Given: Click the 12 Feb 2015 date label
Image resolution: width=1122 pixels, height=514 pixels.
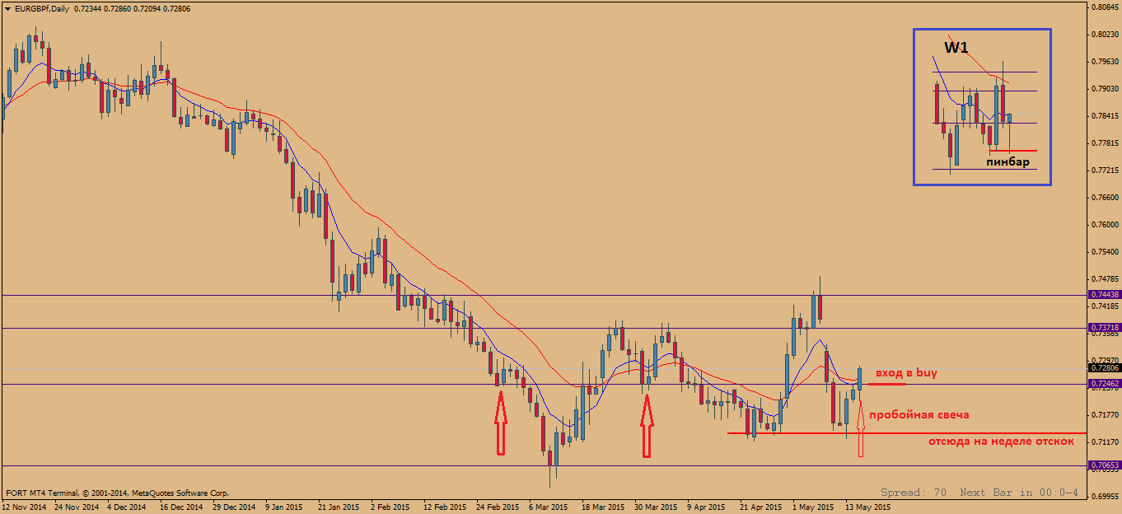Looking at the screenshot, I should 444,507.
